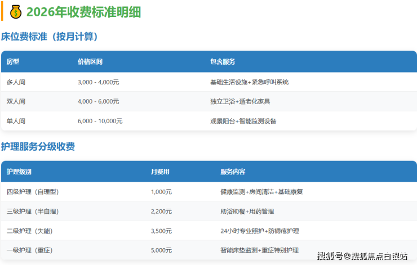
Task: Click the 房型 column header
Action: coord(13,61)
